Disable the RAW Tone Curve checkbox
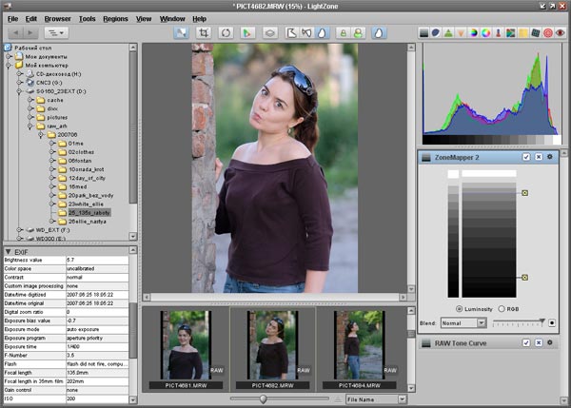 pyautogui.click(x=524, y=343)
